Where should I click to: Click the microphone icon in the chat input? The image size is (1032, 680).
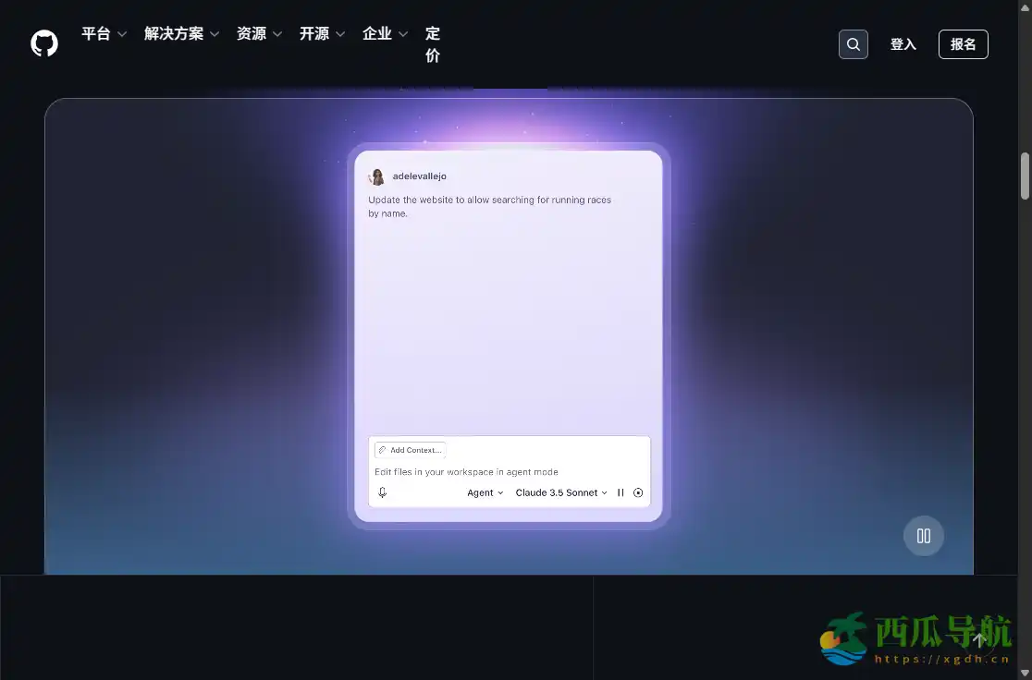point(382,492)
